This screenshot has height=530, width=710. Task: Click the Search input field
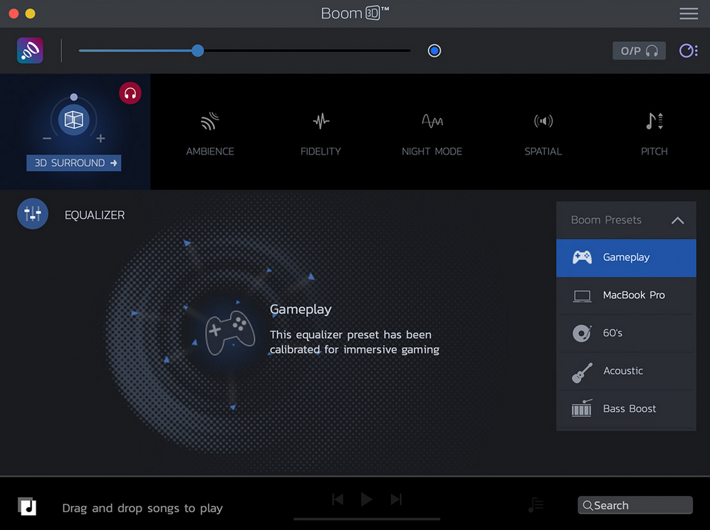635,505
